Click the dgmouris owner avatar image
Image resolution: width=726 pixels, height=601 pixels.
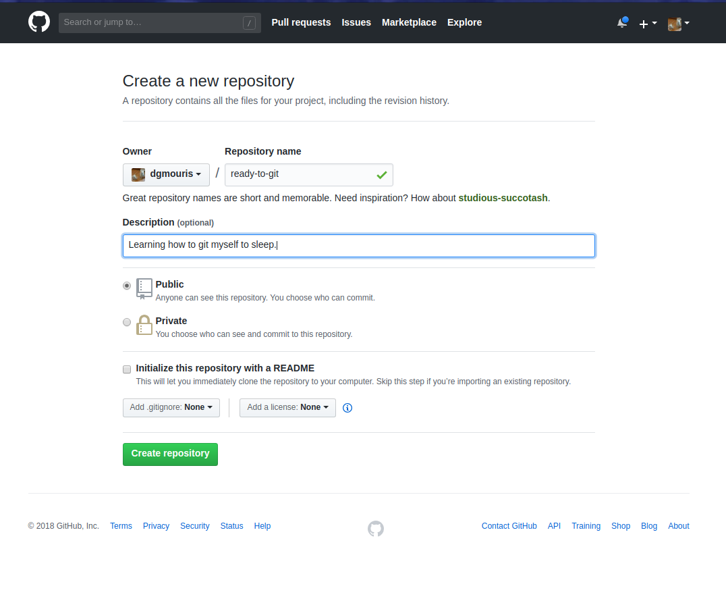pyautogui.click(x=138, y=174)
